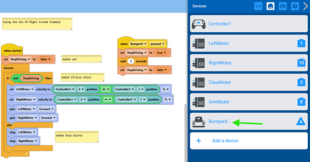The image size is (310, 162).
Task: Click the 'Added set' note
Action: point(81,59)
